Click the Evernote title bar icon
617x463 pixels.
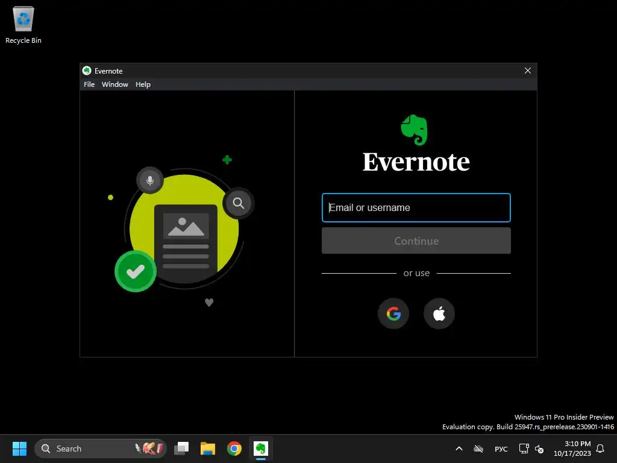click(x=87, y=71)
